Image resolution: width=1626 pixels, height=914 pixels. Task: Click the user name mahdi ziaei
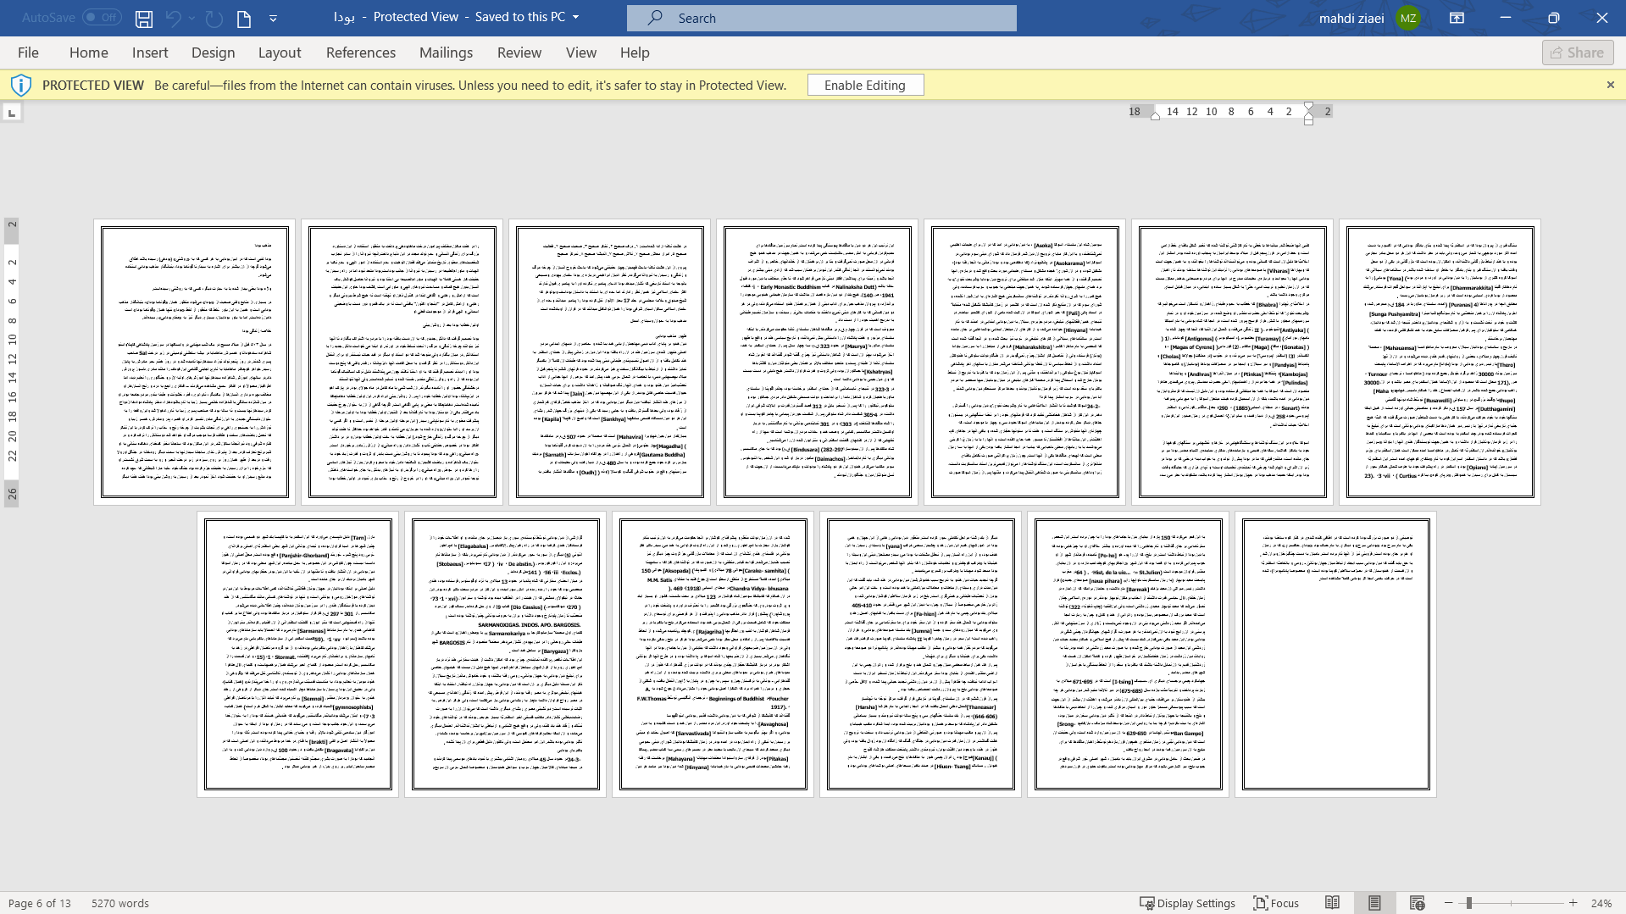click(1351, 18)
